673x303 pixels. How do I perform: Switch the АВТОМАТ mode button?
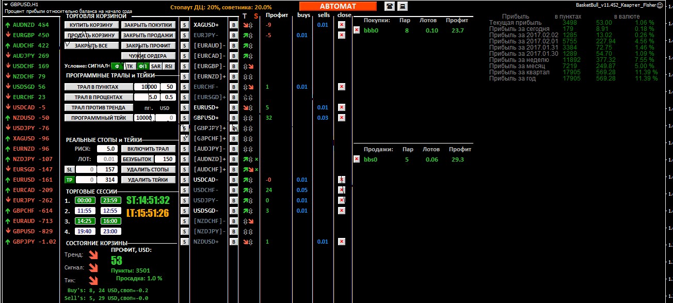pyautogui.click(x=338, y=6)
